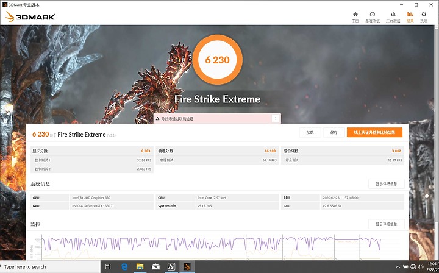Click the graphics score value 6 363
The width and height of the screenshot is (439, 273).
click(x=146, y=151)
